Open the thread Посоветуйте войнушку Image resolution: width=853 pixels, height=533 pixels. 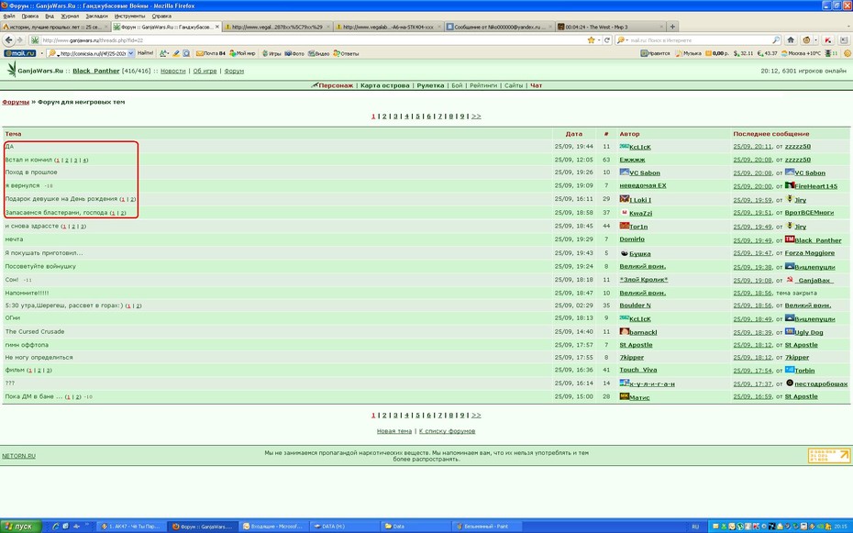[x=40, y=266]
